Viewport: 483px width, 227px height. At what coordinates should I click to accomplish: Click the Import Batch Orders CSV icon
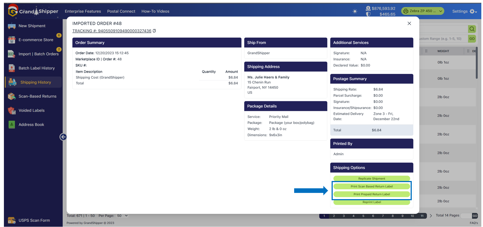pyautogui.click(x=12, y=54)
